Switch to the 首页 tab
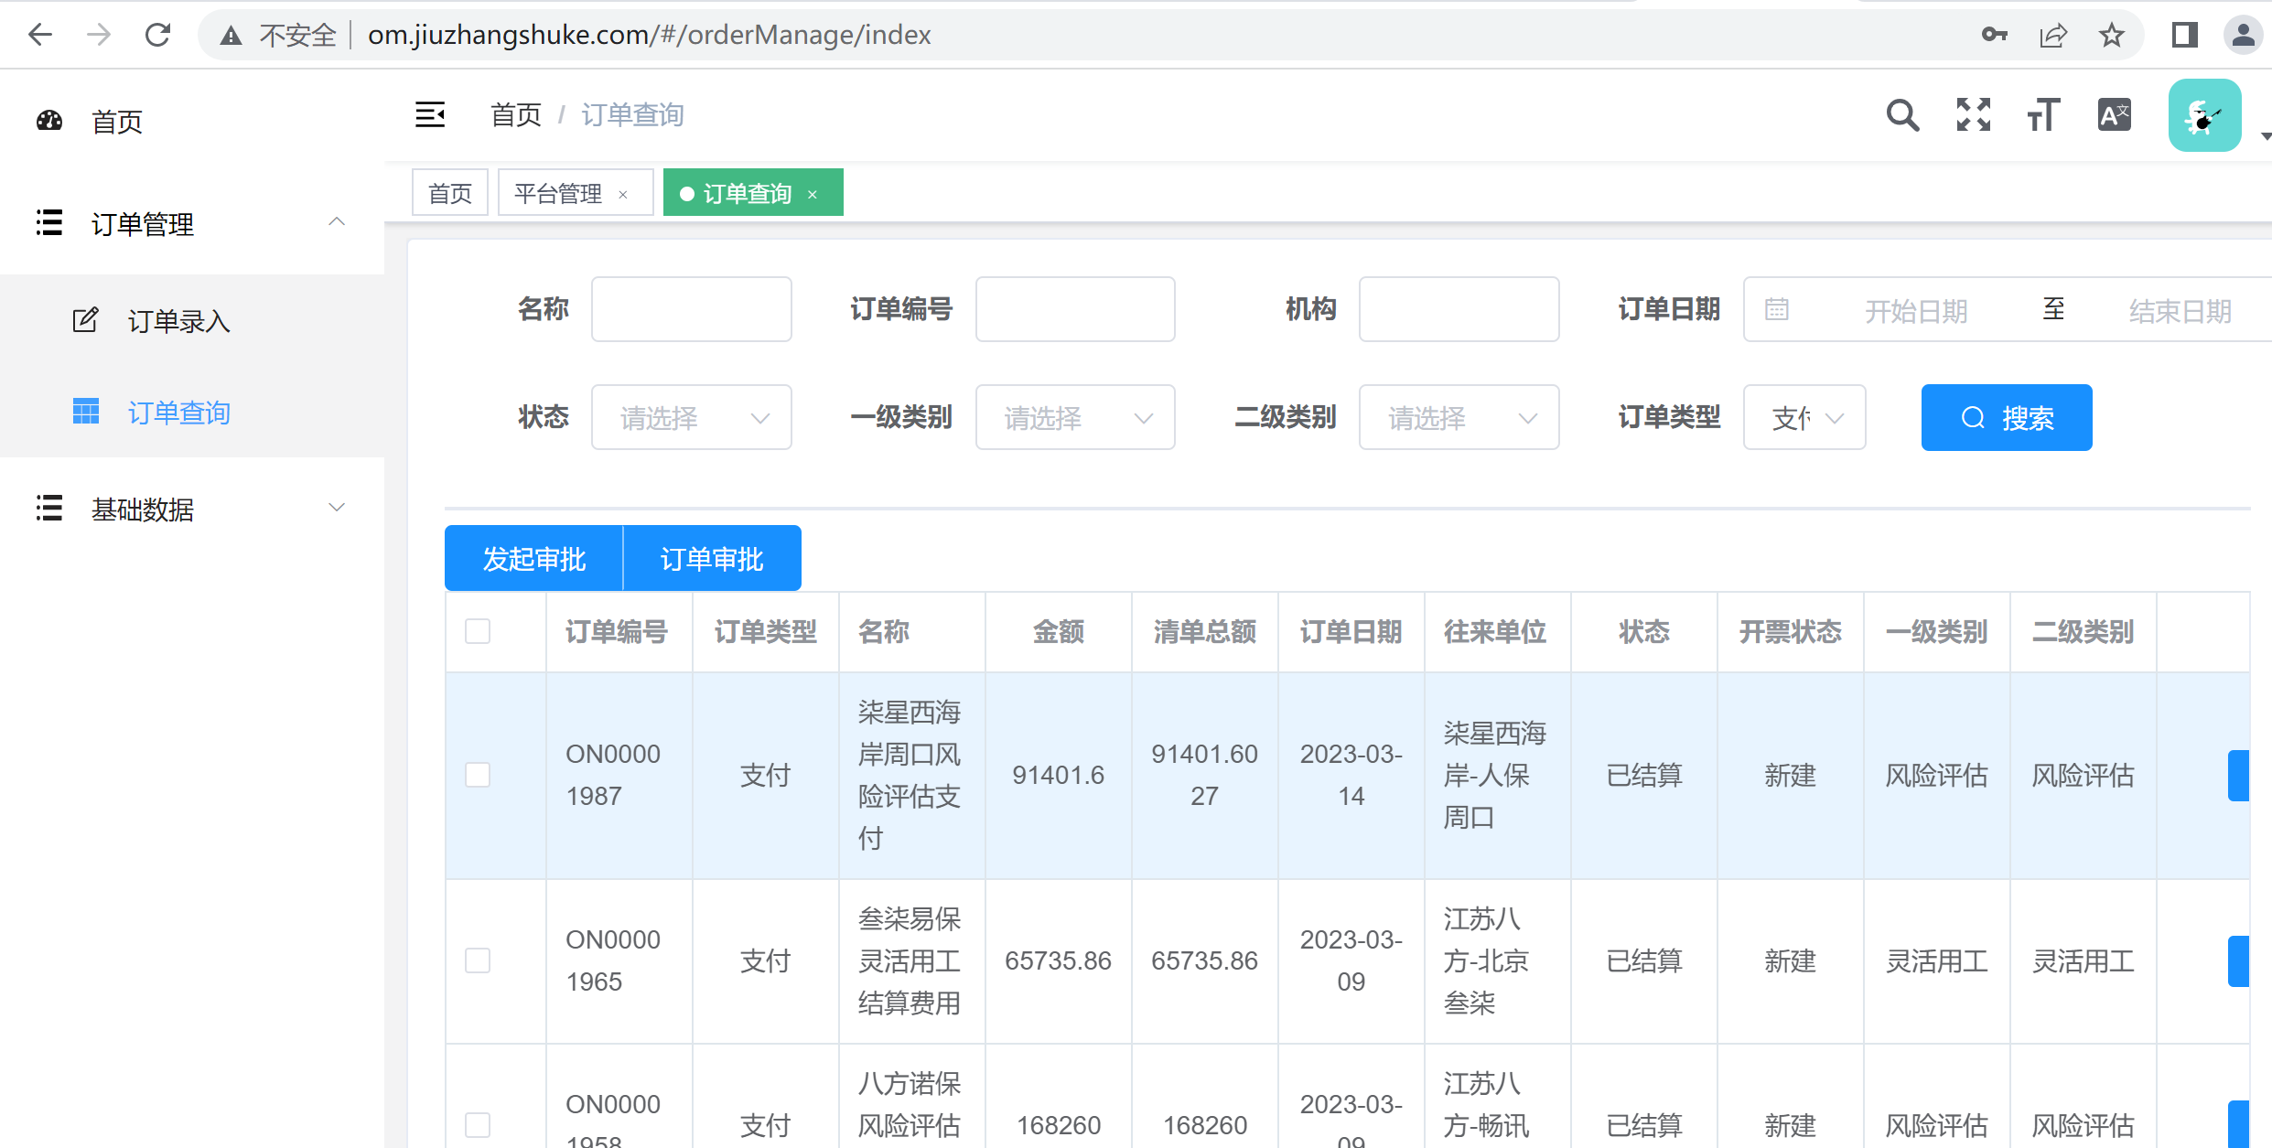Image resolution: width=2272 pixels, height=1148 pixels. click(449, 193)
